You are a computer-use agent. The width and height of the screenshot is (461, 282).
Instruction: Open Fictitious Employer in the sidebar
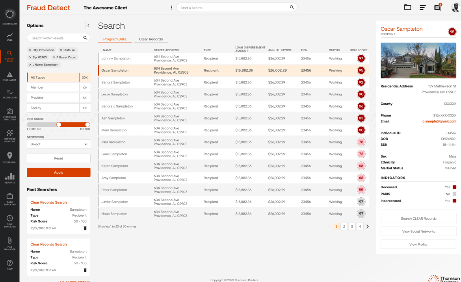pos(10,114)
